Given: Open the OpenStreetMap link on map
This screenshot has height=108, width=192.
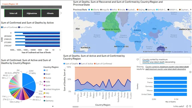Looking at the screenshot, I should (x=178, y=52).
